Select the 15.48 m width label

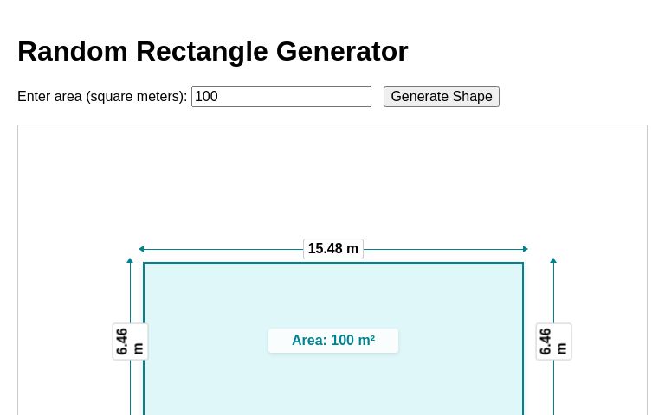(333, 249)
